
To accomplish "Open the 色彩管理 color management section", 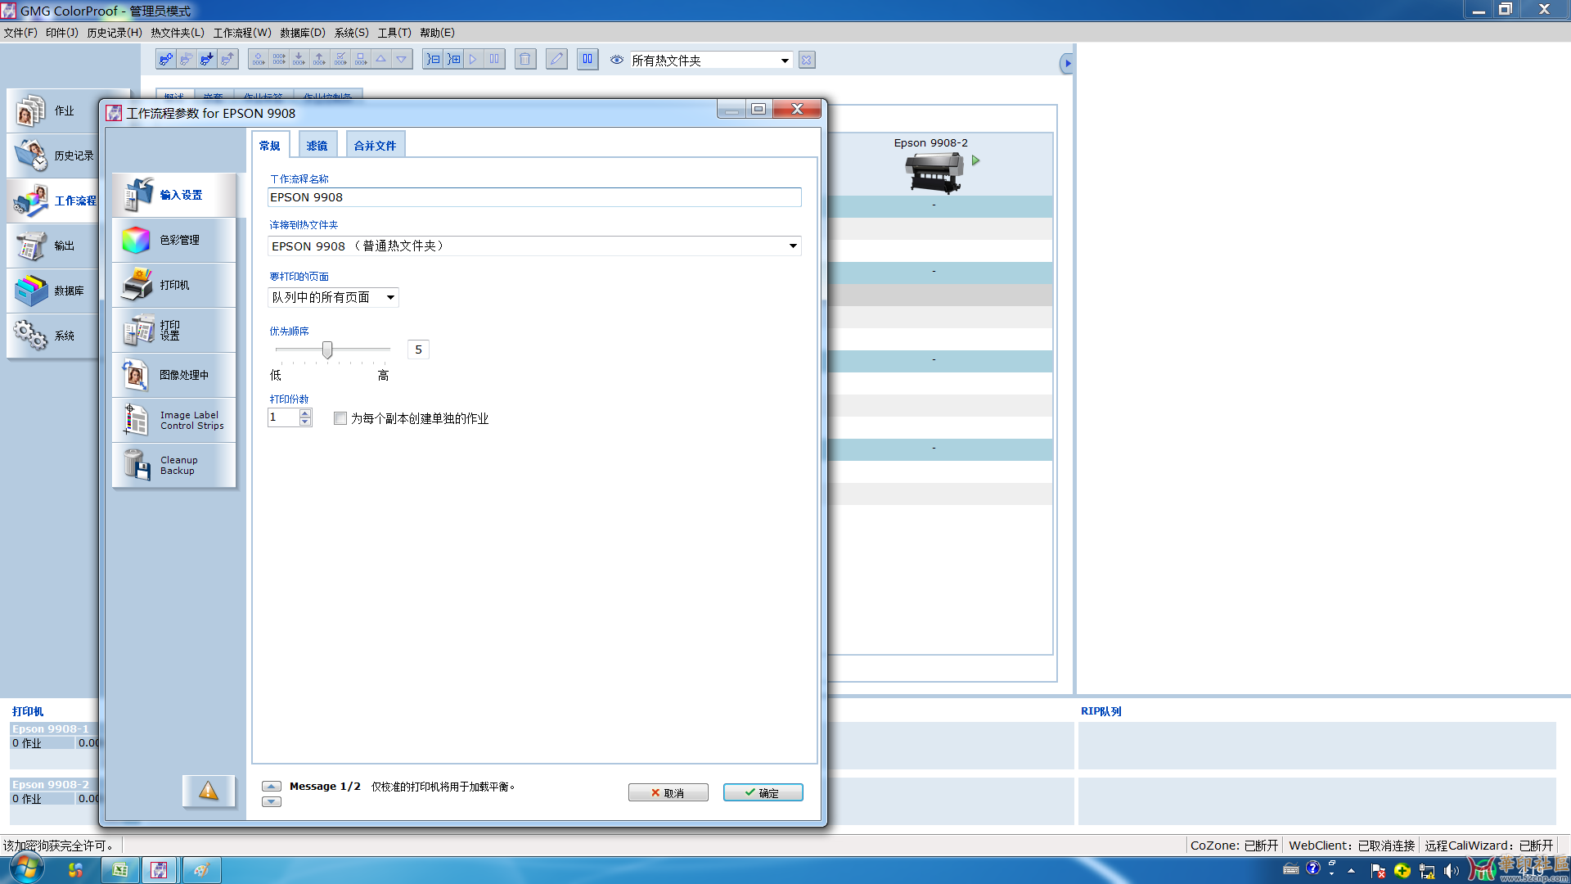I will click(x=174, y=240).
